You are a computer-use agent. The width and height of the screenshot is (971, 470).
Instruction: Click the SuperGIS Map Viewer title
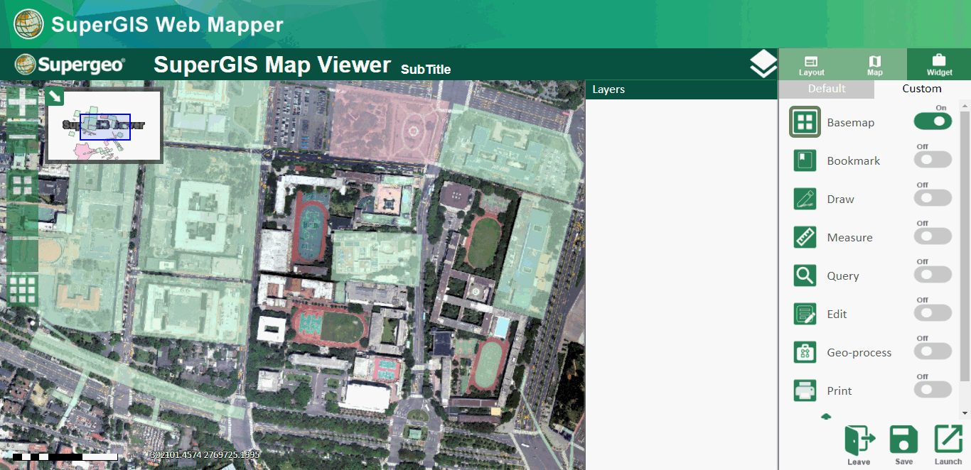[x=272, y=65]
